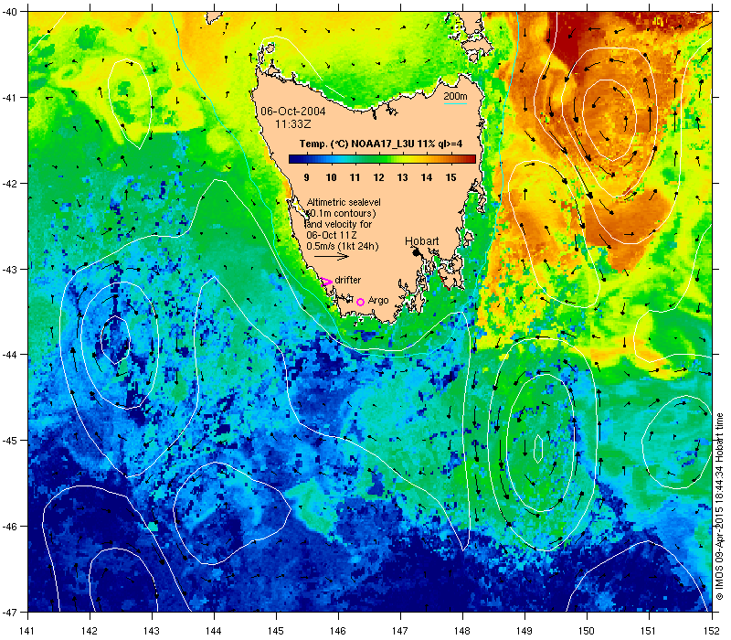The width and height of the screenshot is (731, 640).
Task: Click the '200m' label
Action: [455, 96]
